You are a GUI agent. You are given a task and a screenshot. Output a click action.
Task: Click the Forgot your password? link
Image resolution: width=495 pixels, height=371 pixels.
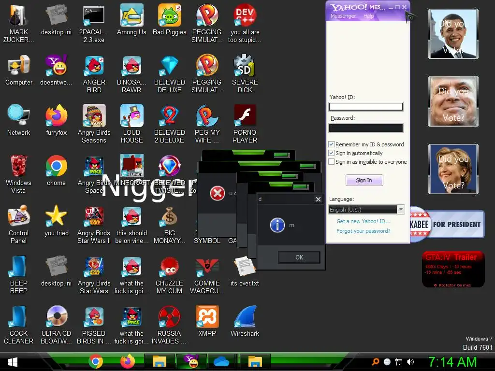click(x=364, y=231)
